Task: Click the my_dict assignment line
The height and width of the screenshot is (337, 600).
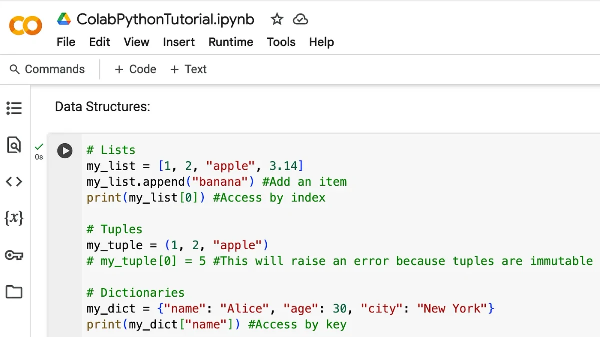Action: coord(290,309)
